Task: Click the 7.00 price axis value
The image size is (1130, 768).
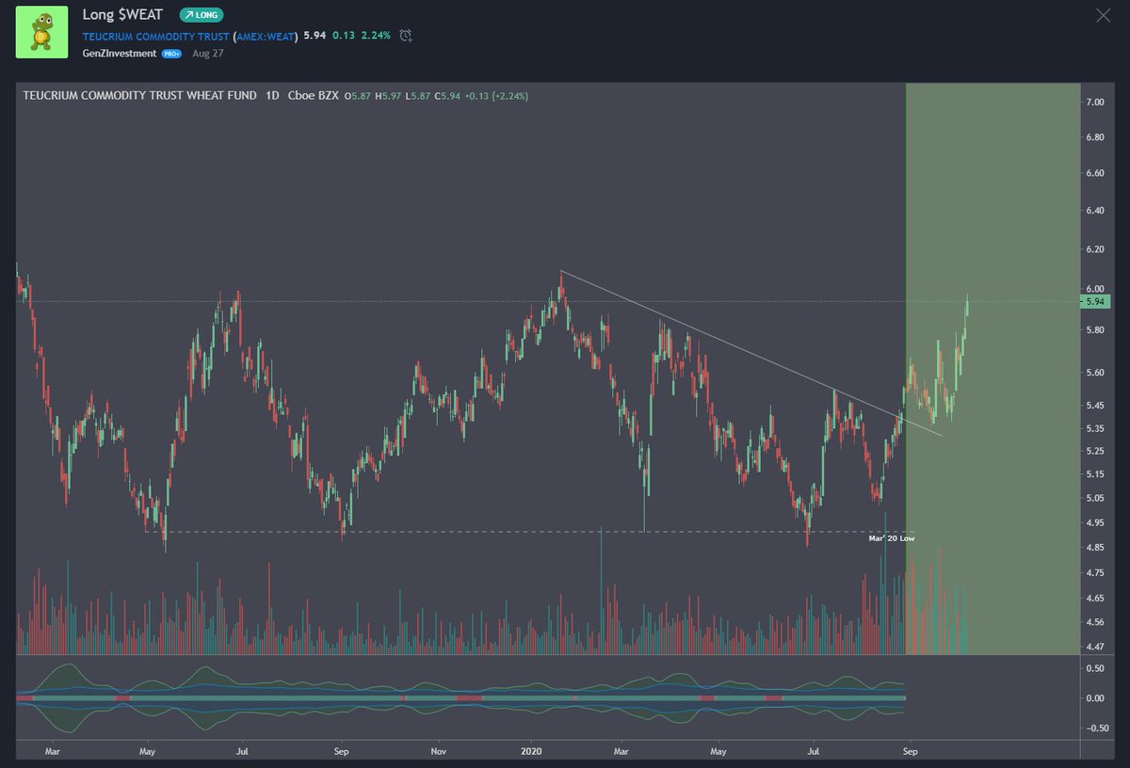Action: [1095, 102]
